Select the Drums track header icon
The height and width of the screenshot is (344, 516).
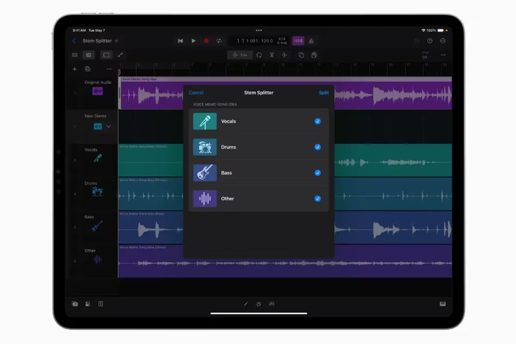pyautogui.click(x=98, y=192)
